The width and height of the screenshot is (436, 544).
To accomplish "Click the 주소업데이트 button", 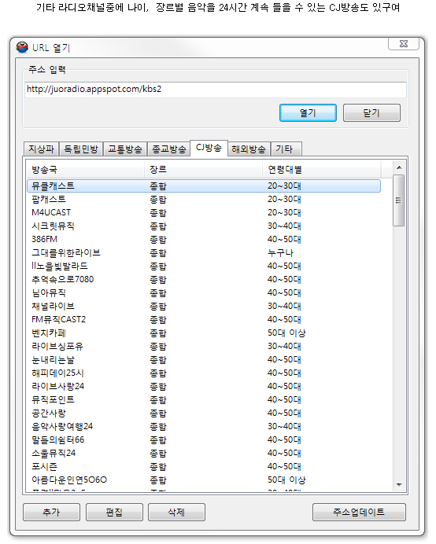I will pyautogui.click(x=359, y=512).
